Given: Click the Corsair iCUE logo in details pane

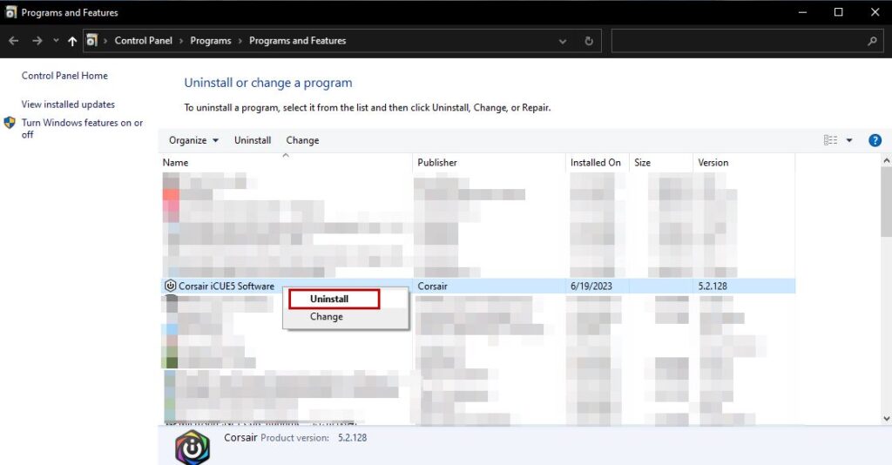Looking at the screenshot, I should pos(193,448).
